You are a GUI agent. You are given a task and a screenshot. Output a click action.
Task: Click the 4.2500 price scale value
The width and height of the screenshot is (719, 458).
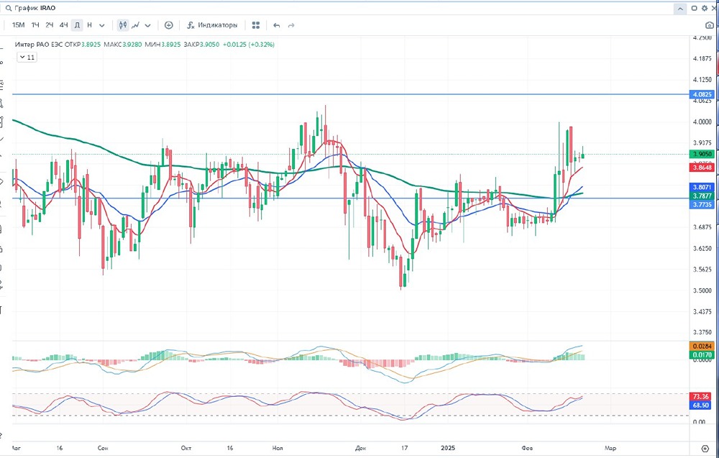pos(702,37)
